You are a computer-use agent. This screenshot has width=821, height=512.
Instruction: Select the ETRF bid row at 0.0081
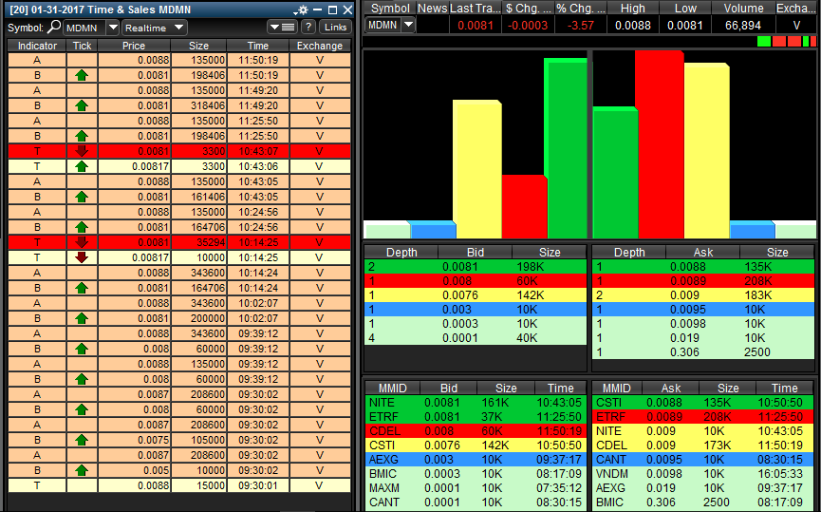(475, 417)
